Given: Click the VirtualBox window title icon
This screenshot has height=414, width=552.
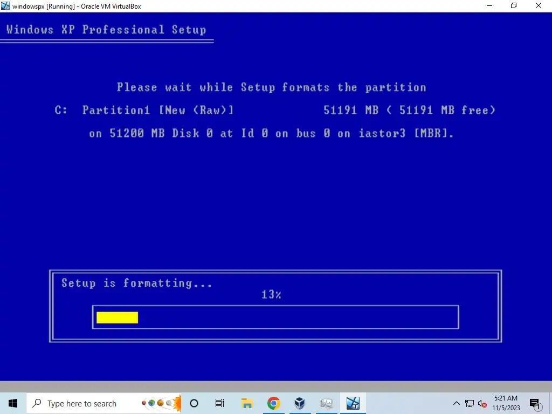Looking at the screenshot, I should click(x=5, y=6).
